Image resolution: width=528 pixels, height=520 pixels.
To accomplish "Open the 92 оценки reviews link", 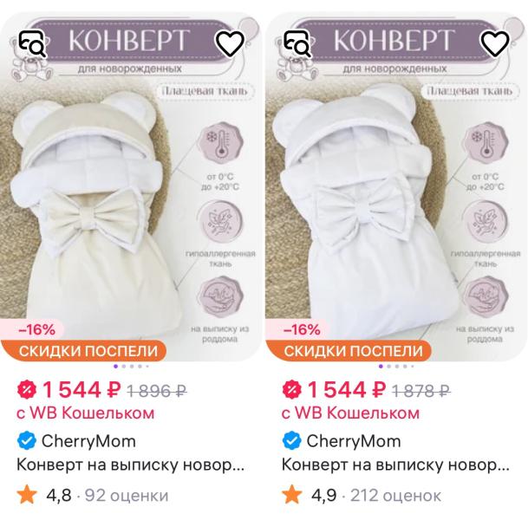I will [x=127, y=496].
